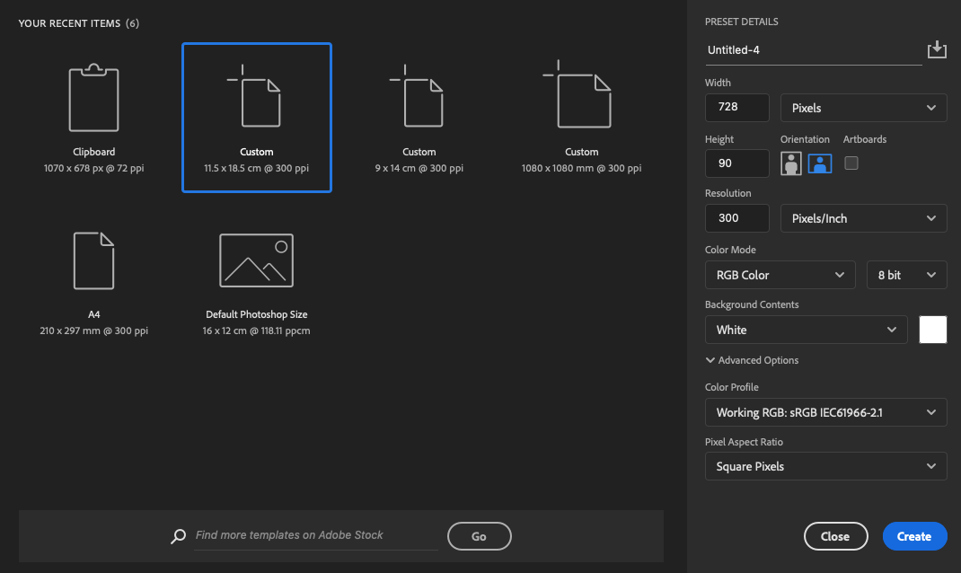Click the save document preset icon

[x=937, y=49]
